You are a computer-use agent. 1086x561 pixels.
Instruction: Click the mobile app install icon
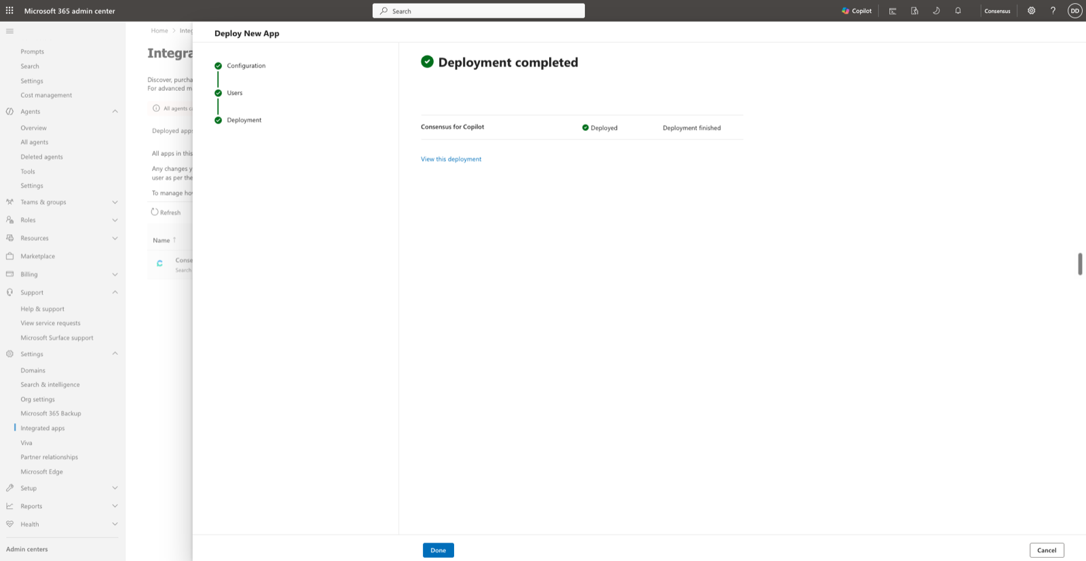914,11
